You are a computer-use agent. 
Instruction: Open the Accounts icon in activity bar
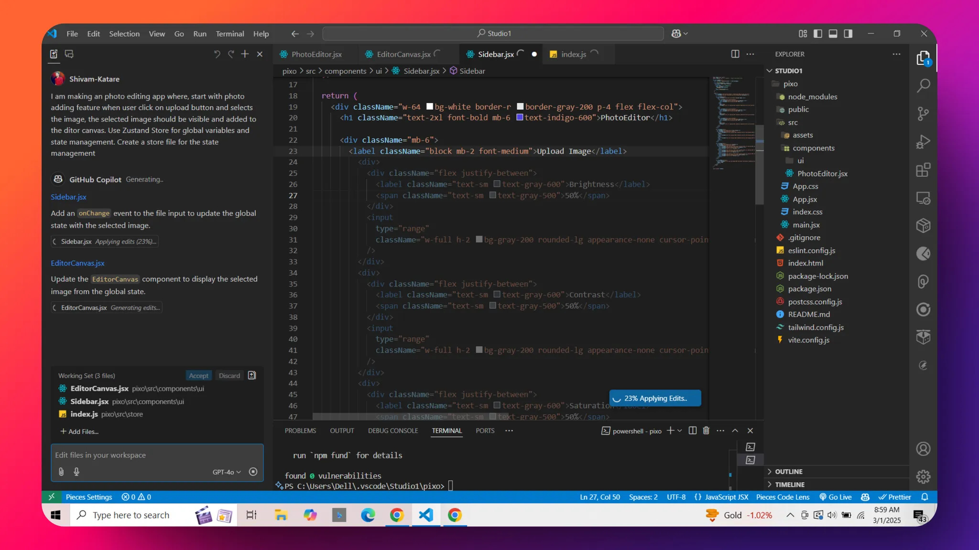click(923, 449)
